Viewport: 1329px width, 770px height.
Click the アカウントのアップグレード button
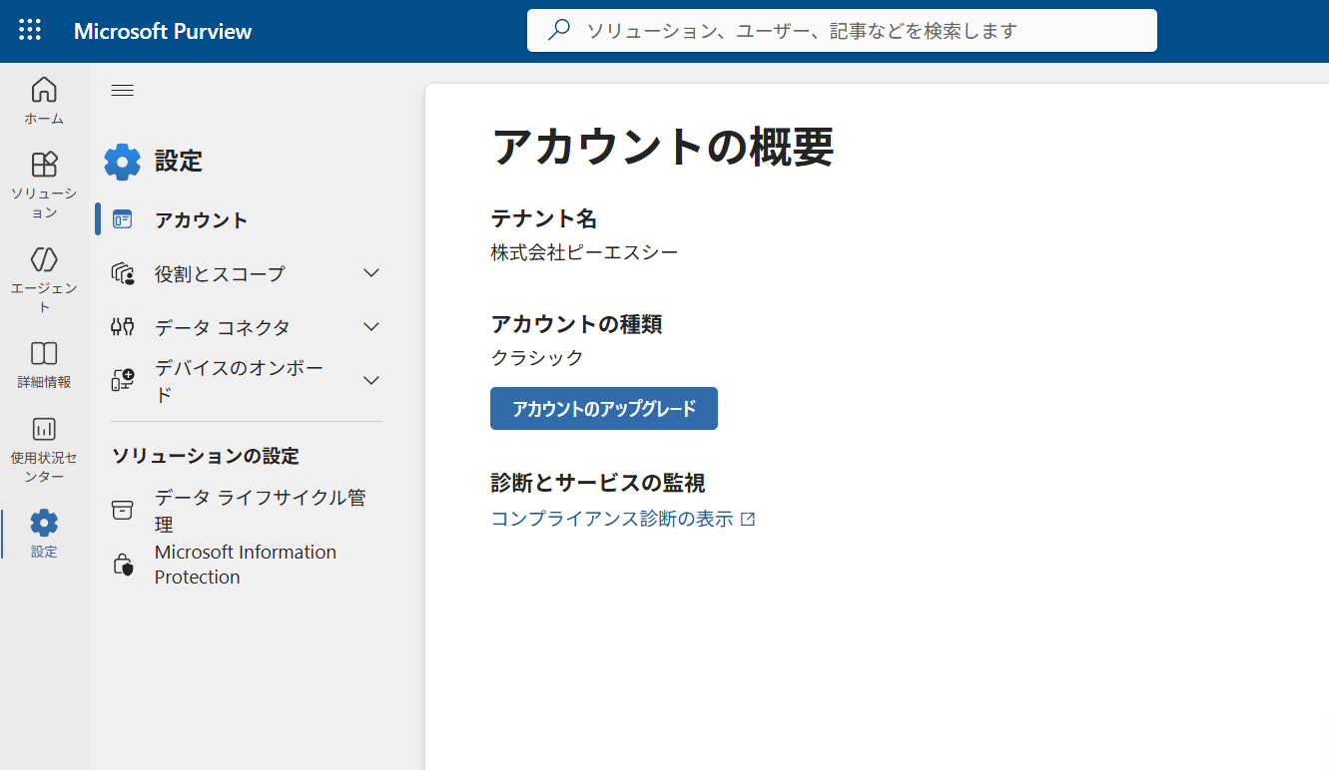[x=604, y=409]
